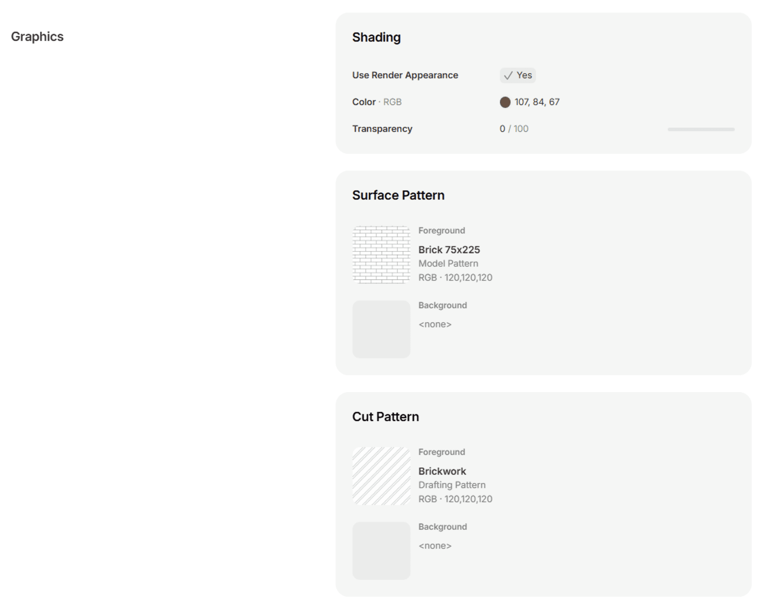Click the <none> background entry under Cut Pattern
The image size is (763, 608).
pyautogui.click(x=435, y=545)
